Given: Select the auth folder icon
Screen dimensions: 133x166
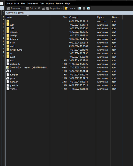Looking at the screenshot, I should 8,25.
